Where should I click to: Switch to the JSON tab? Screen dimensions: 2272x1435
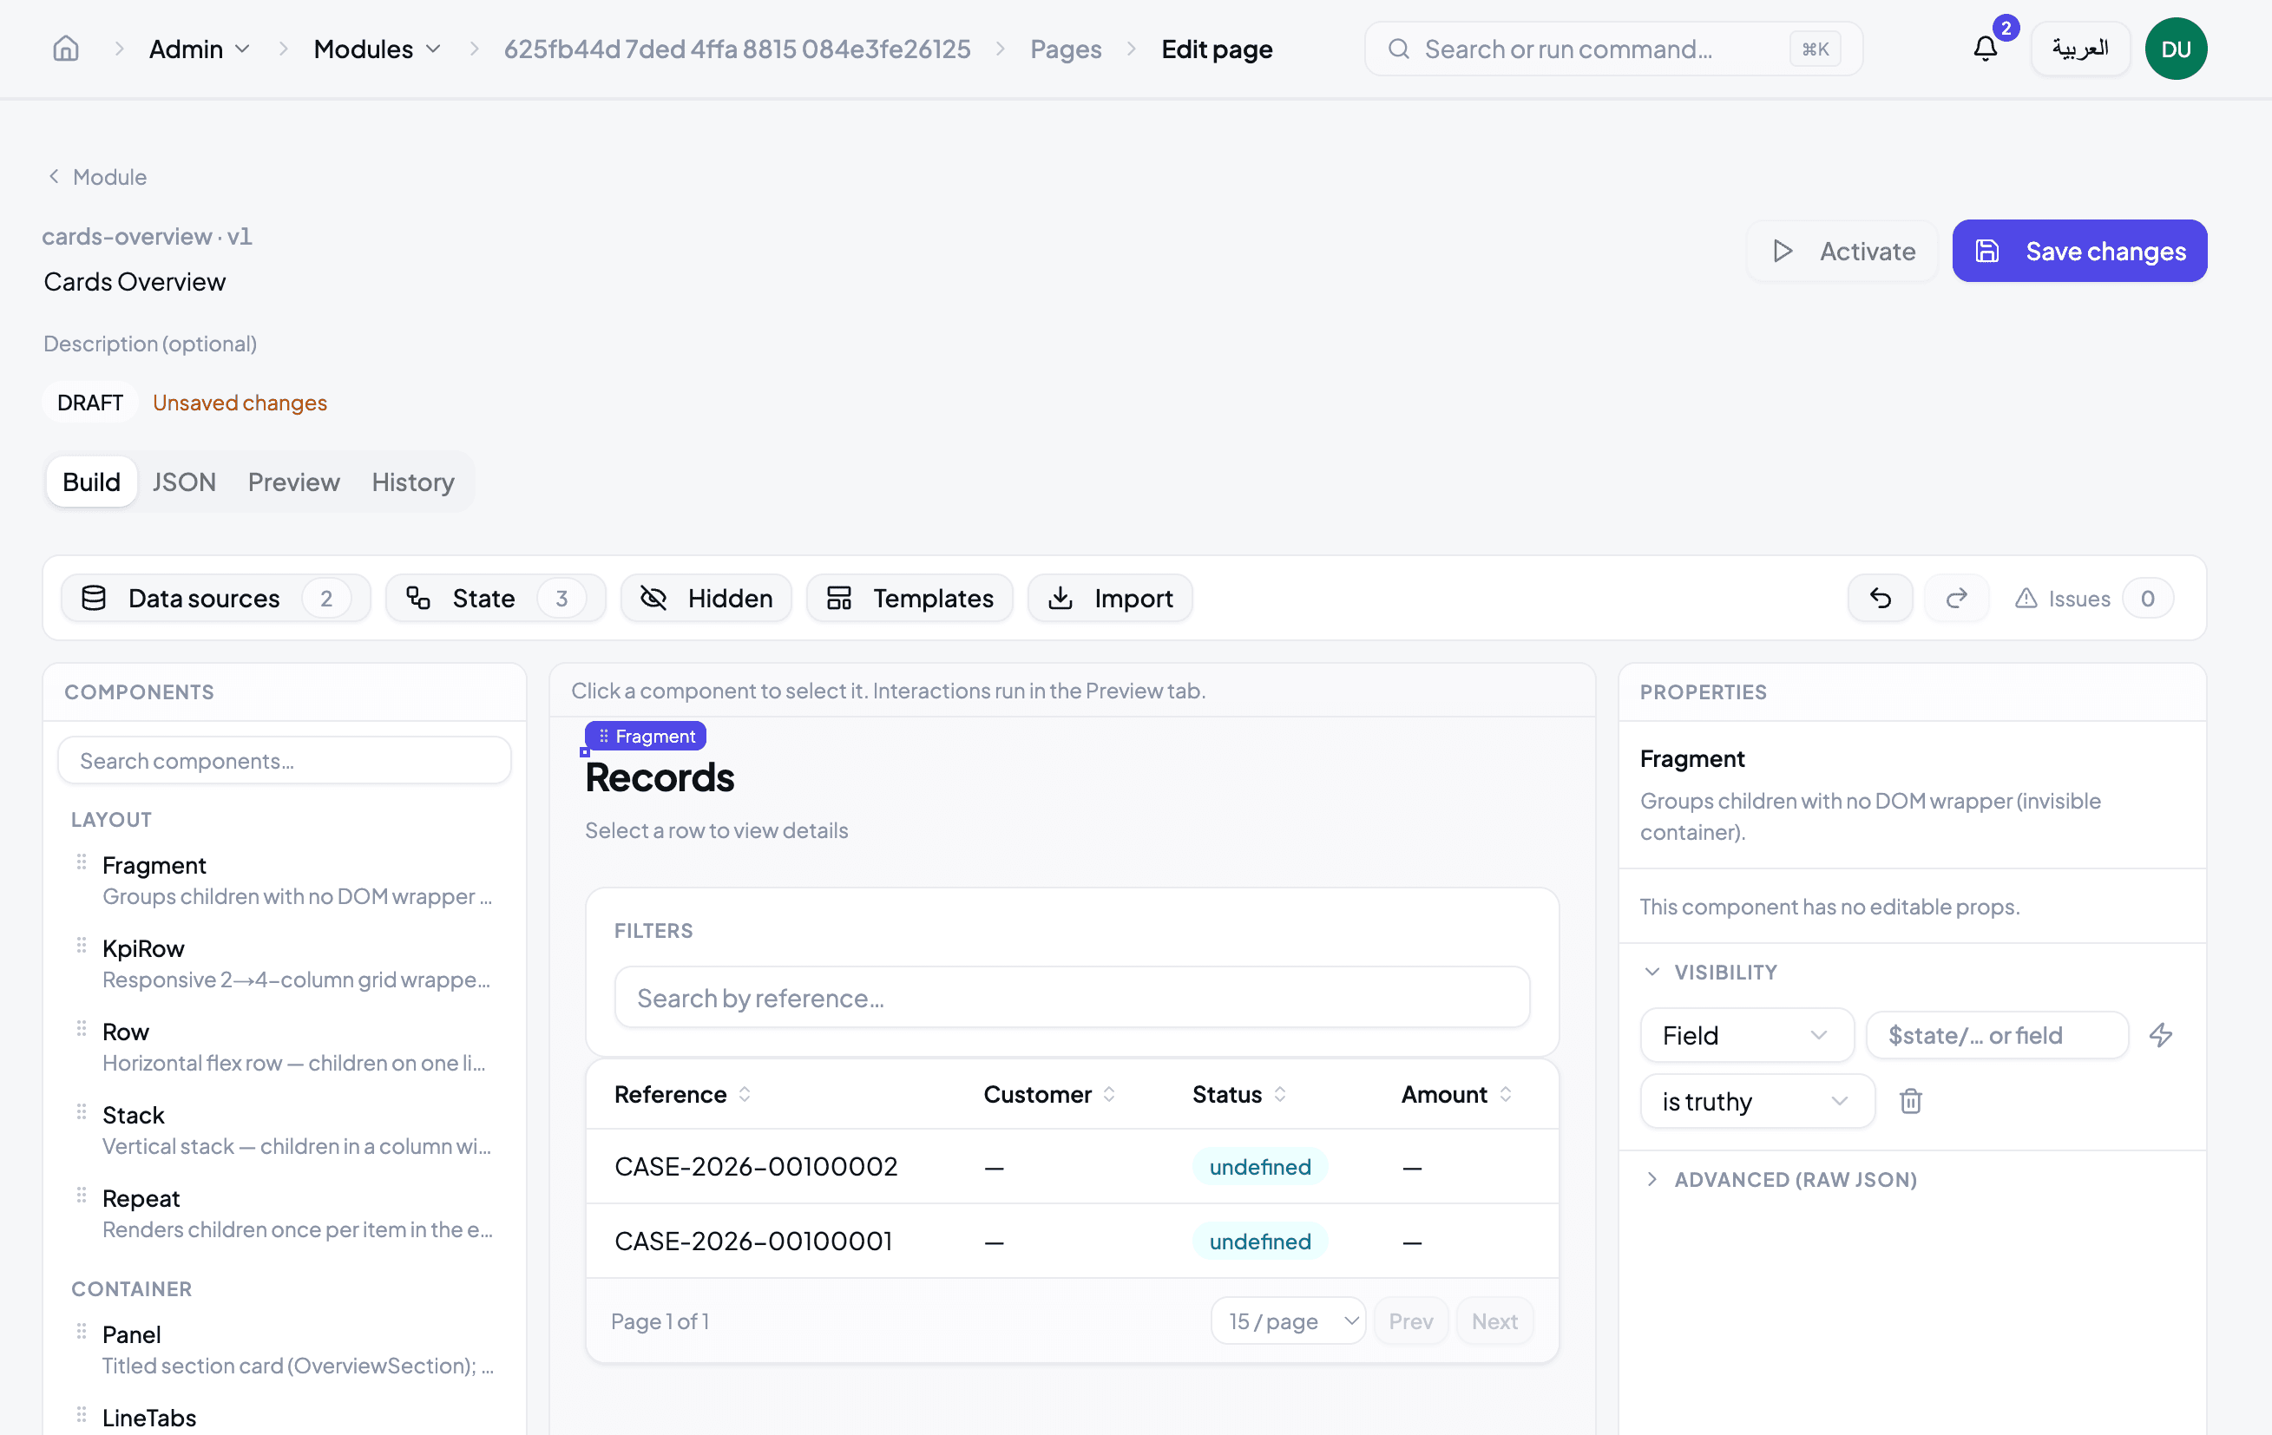tap(184, 482)
